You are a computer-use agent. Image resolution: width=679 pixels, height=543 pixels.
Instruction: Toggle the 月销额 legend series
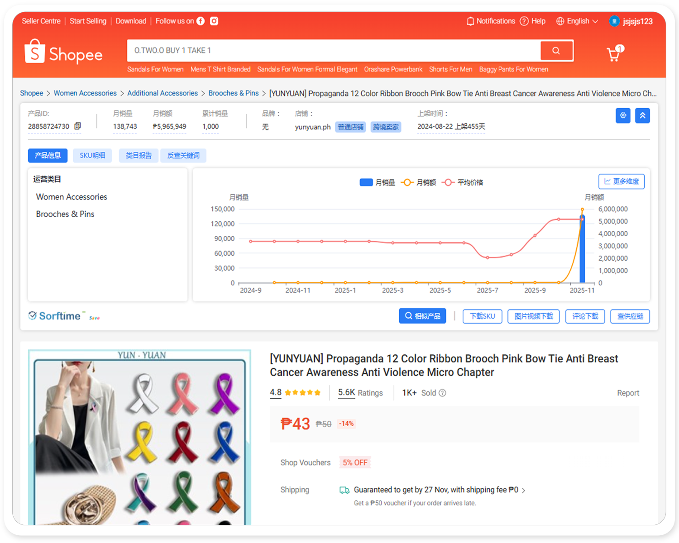coord(418,182)
